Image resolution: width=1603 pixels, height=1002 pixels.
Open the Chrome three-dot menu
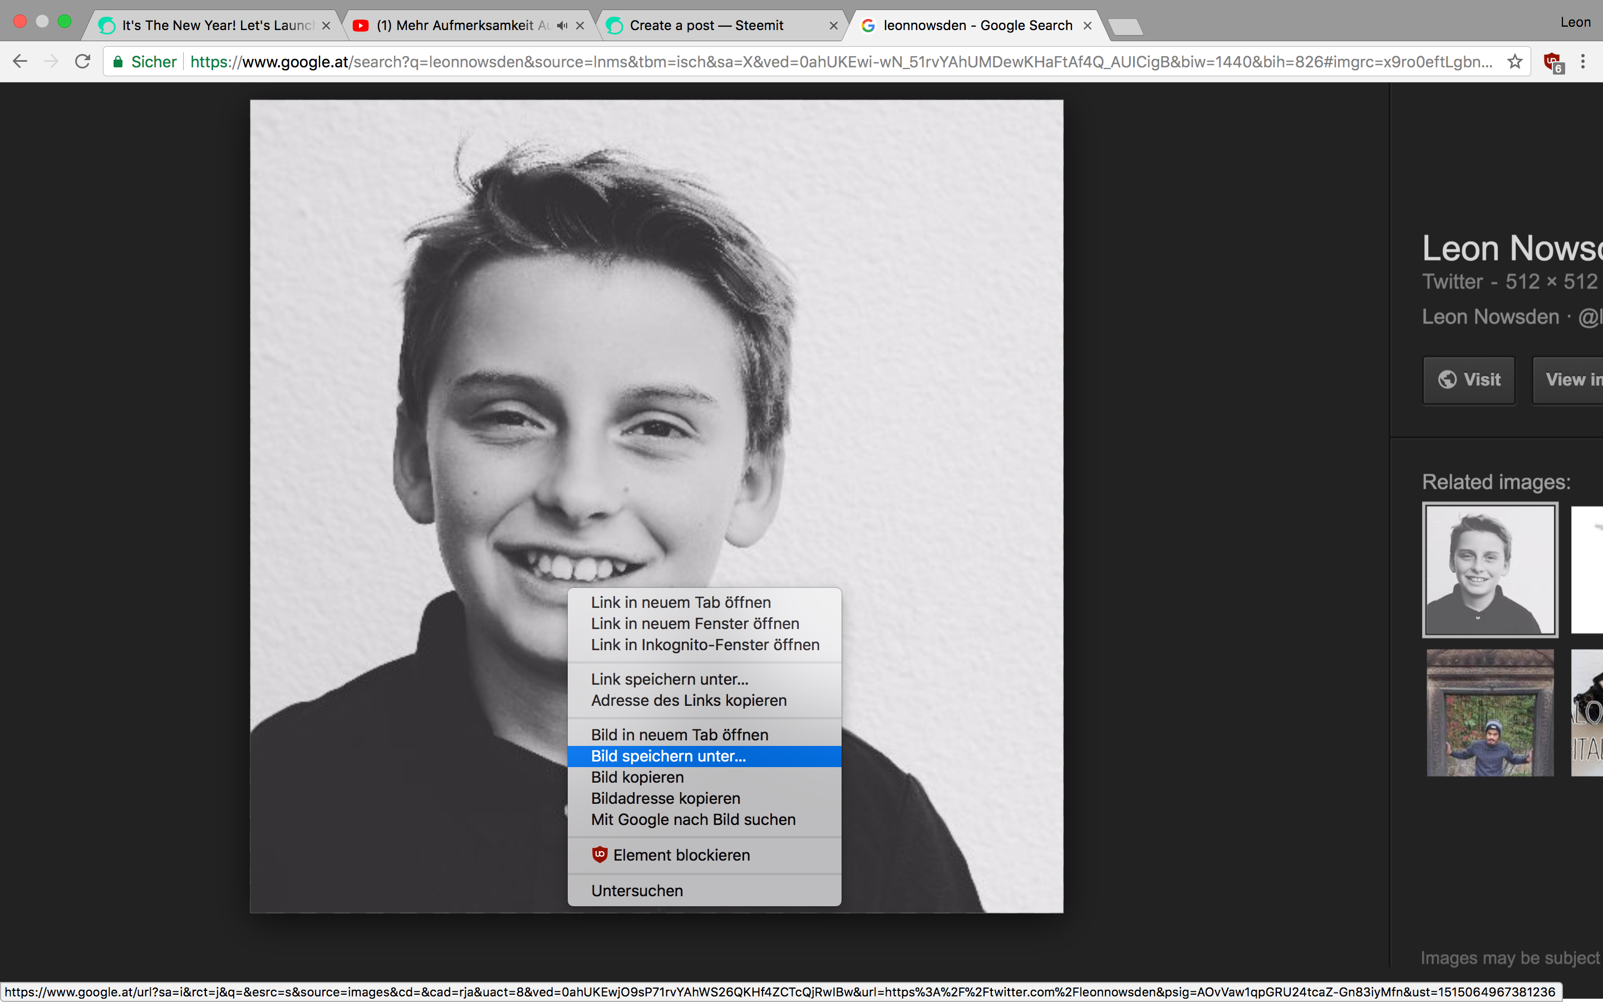click(x=1583, y=62)
